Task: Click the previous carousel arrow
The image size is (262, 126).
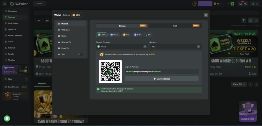Action: pos(250,84)
